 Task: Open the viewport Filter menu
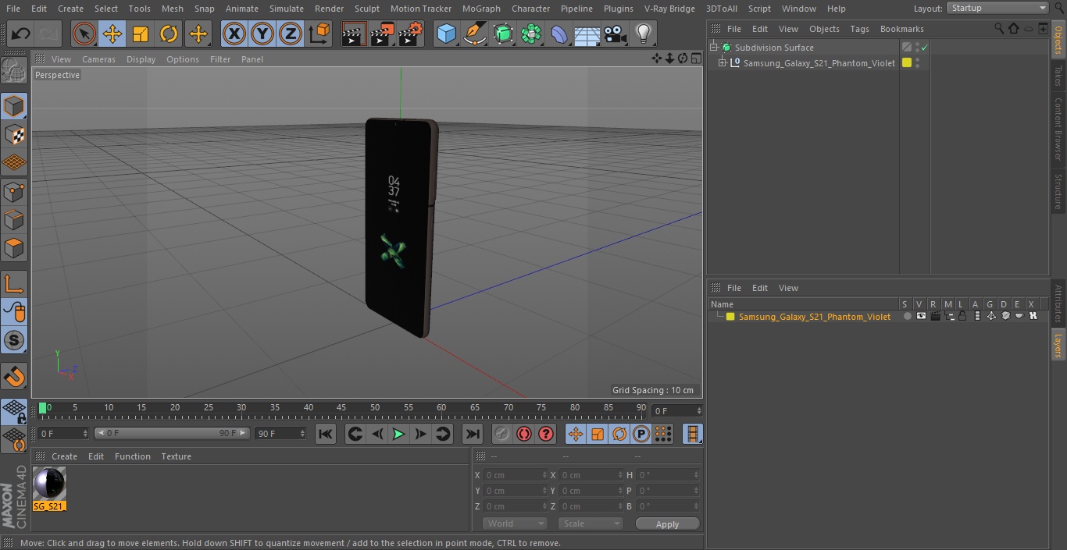coord(220,59)
